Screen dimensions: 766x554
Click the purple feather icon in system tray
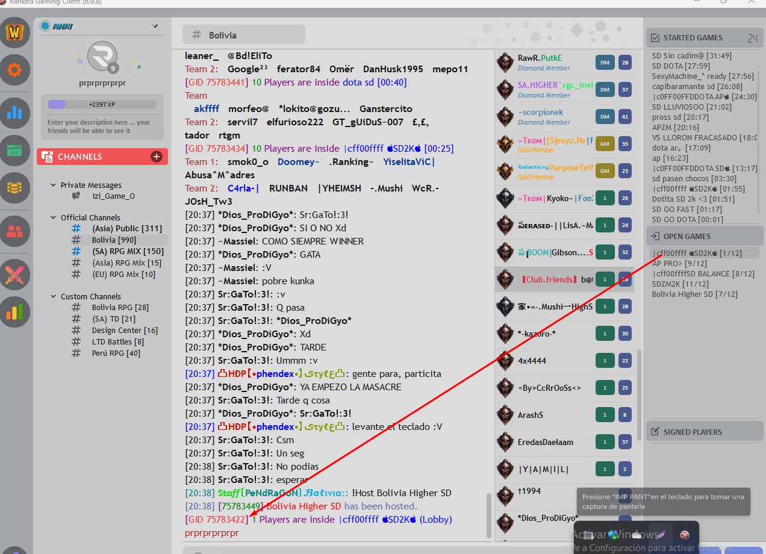click(660, 534)
